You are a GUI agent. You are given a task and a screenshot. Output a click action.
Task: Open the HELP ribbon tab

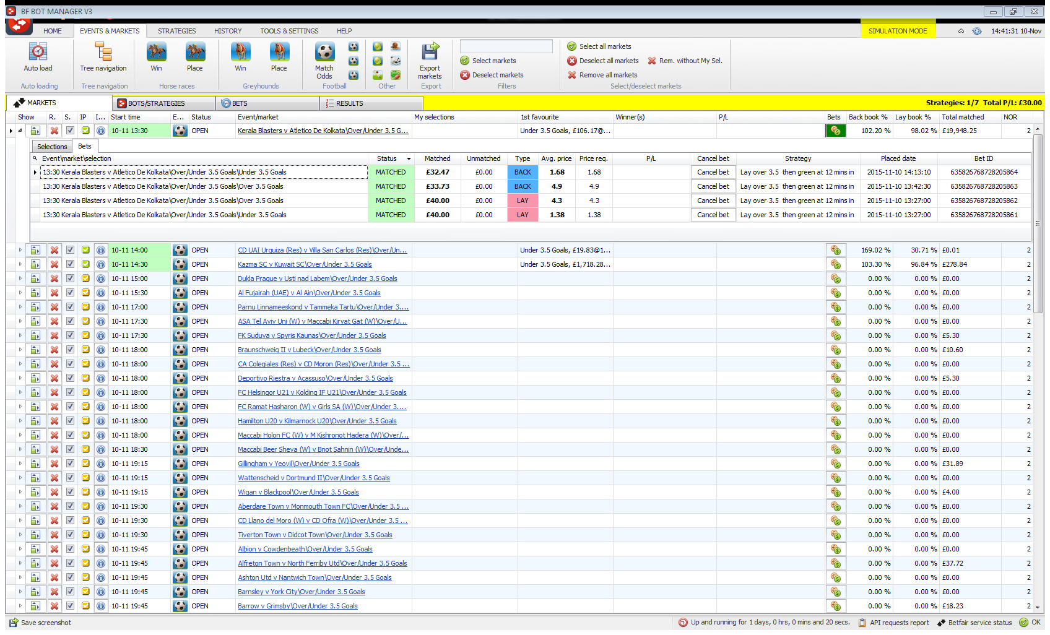tap(344, 31)
